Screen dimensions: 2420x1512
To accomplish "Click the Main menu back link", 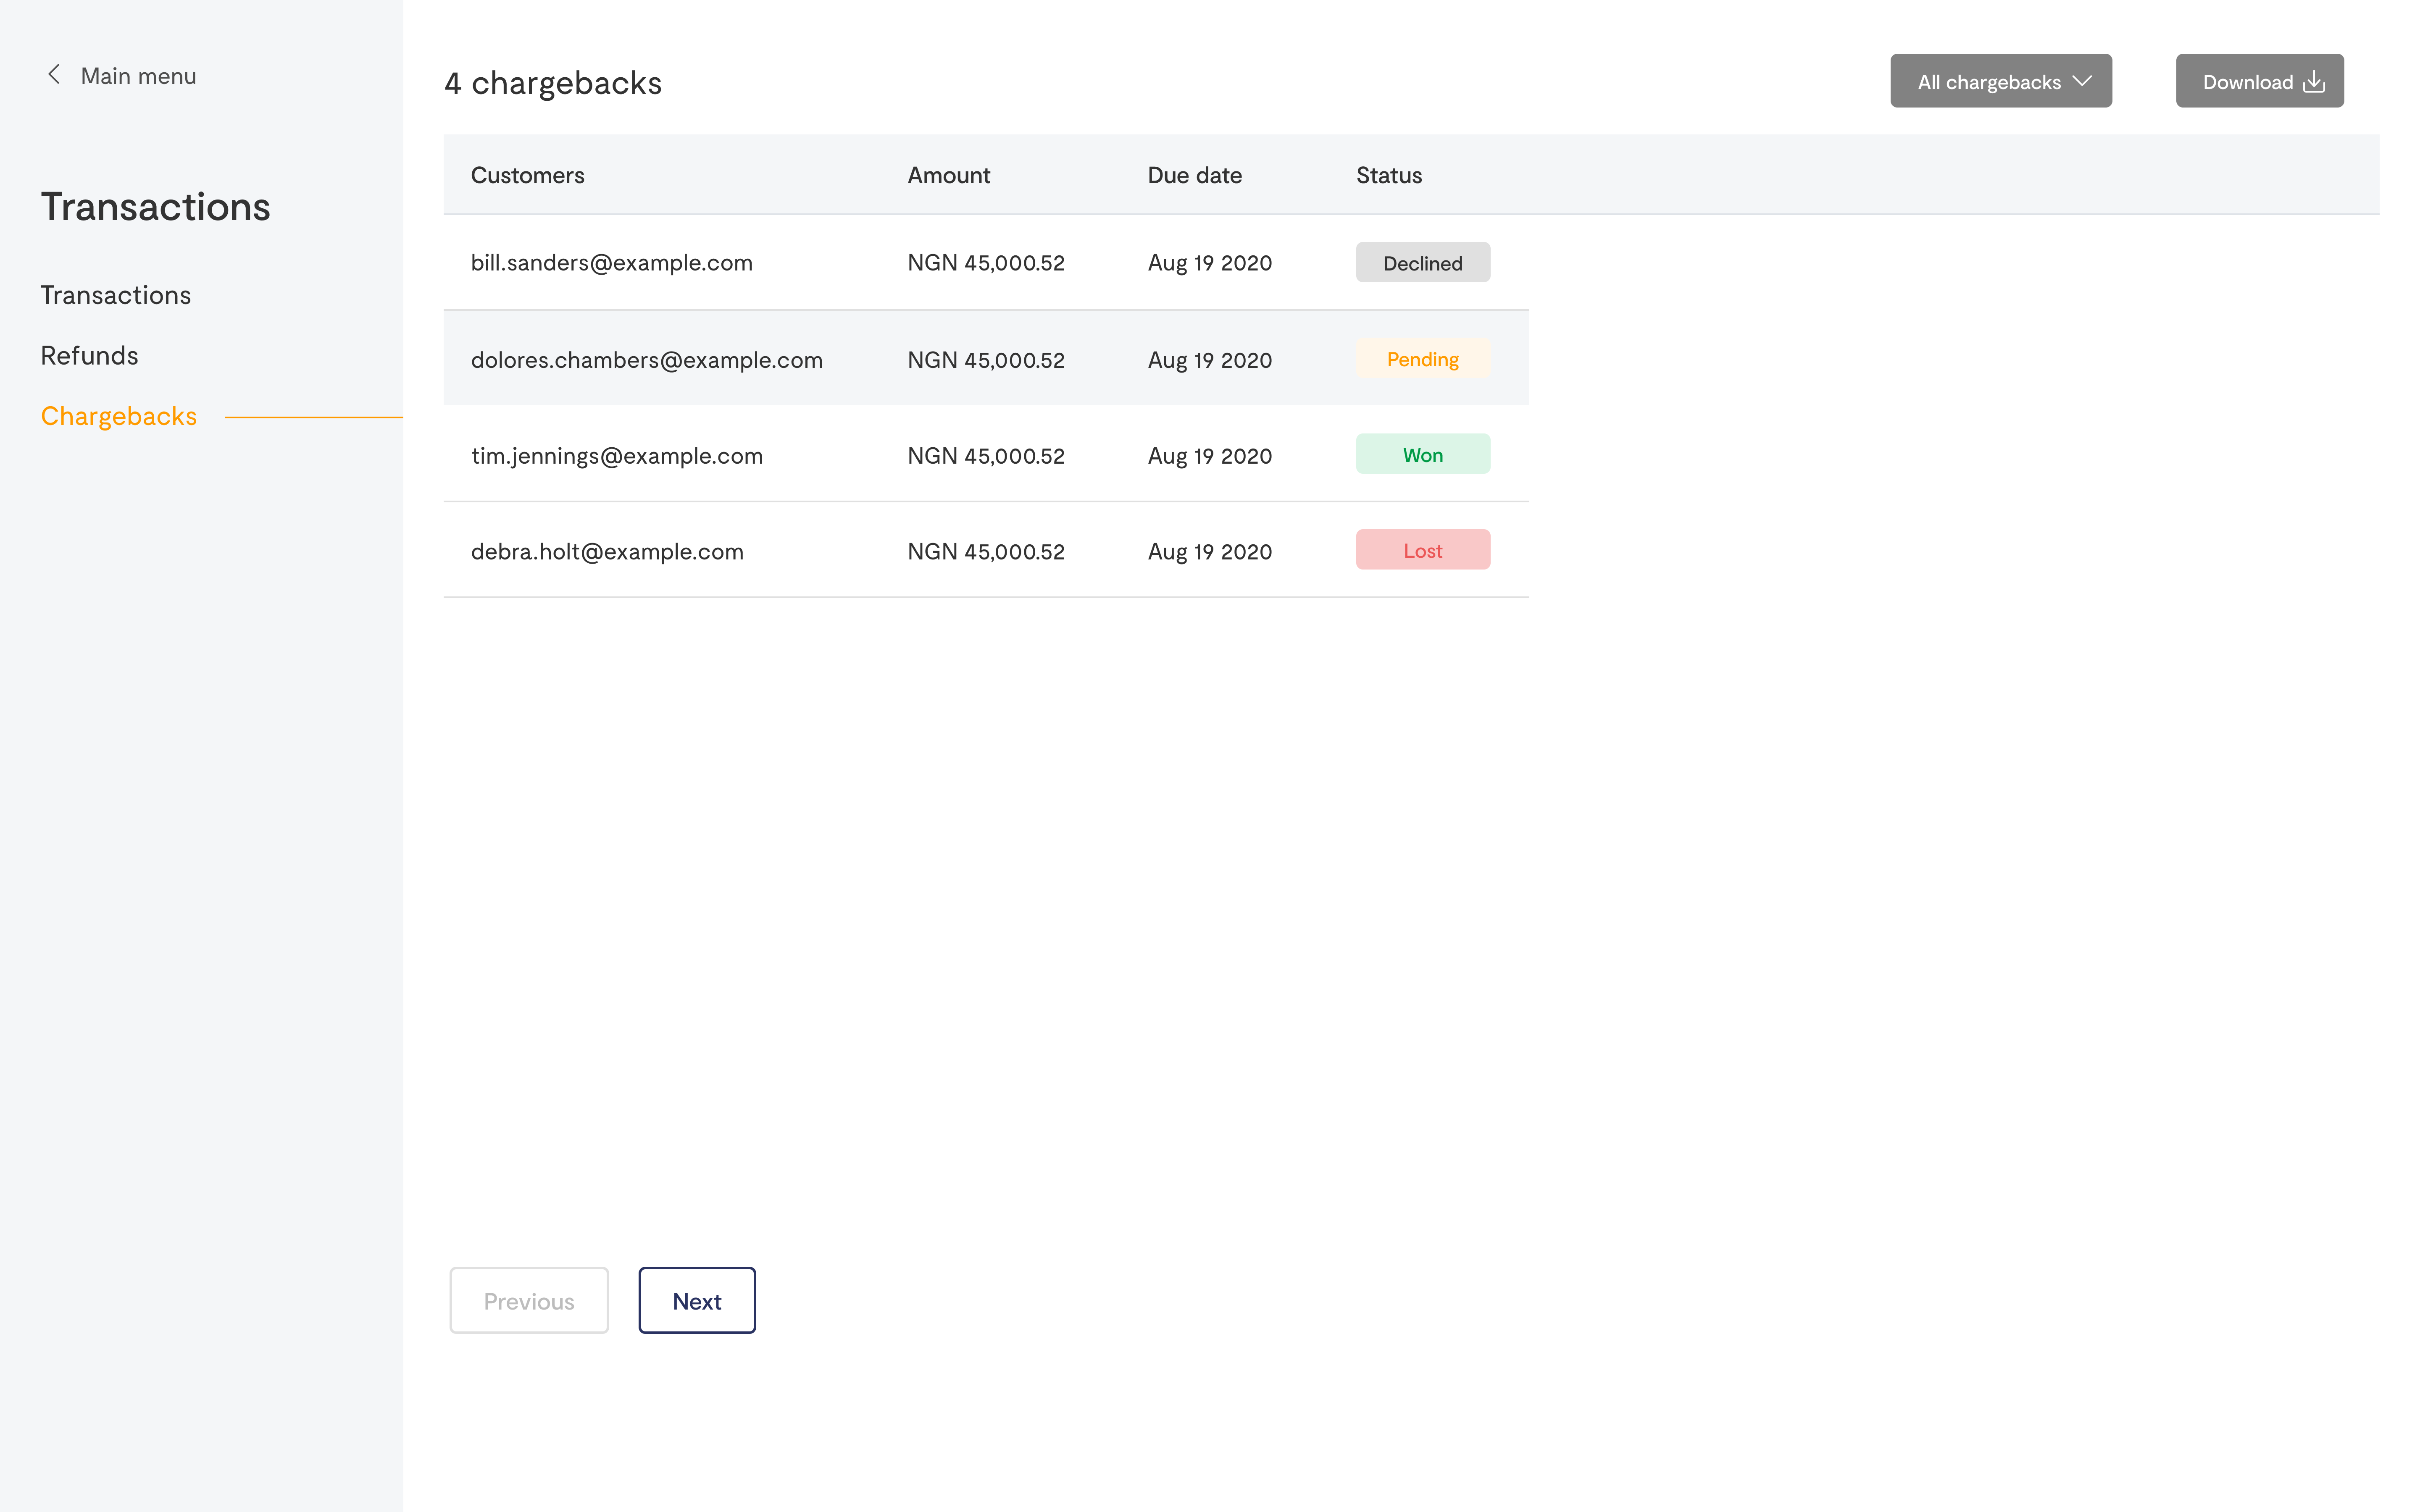I will point(138,76).
